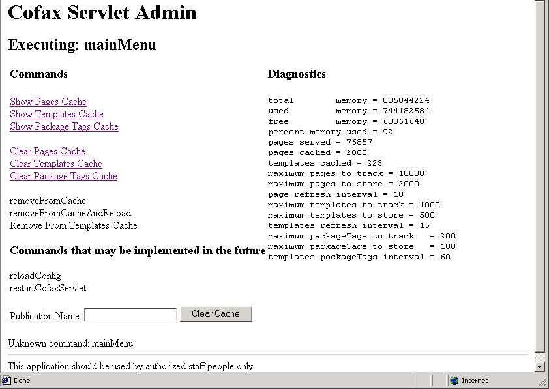Image resolution: width=549 pixels, height=389 pixels.
Task: Click the free memory = 60861640 line
Action: pos(346,122)
